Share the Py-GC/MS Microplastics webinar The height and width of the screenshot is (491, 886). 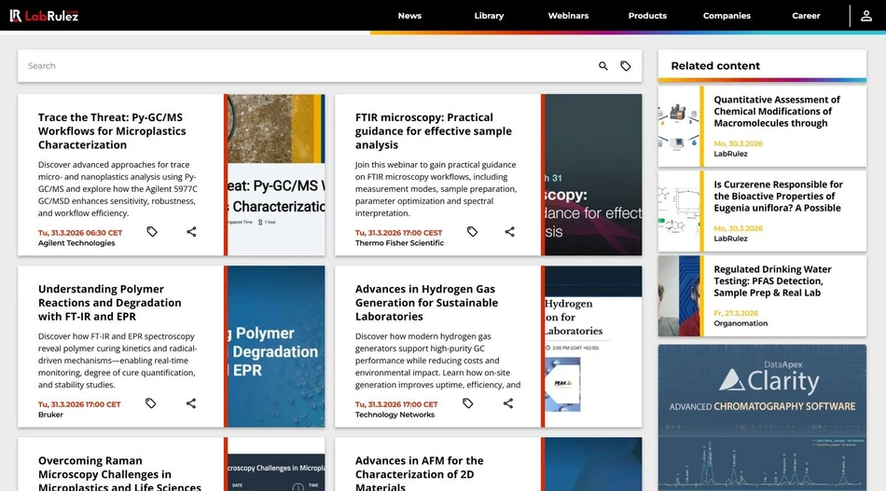point(191,232)
